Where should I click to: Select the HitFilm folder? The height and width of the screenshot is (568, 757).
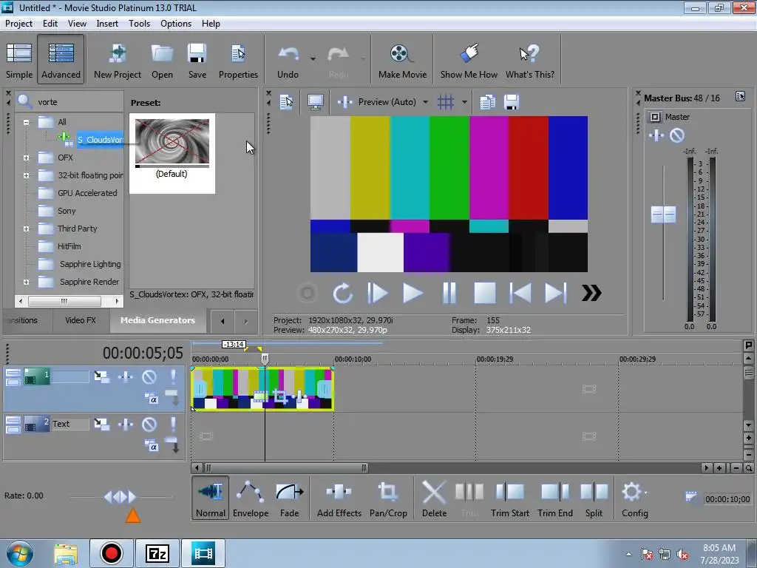click(x=69, y=246)
